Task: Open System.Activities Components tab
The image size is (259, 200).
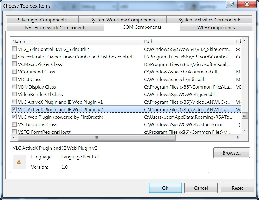Action: point(210,20)
